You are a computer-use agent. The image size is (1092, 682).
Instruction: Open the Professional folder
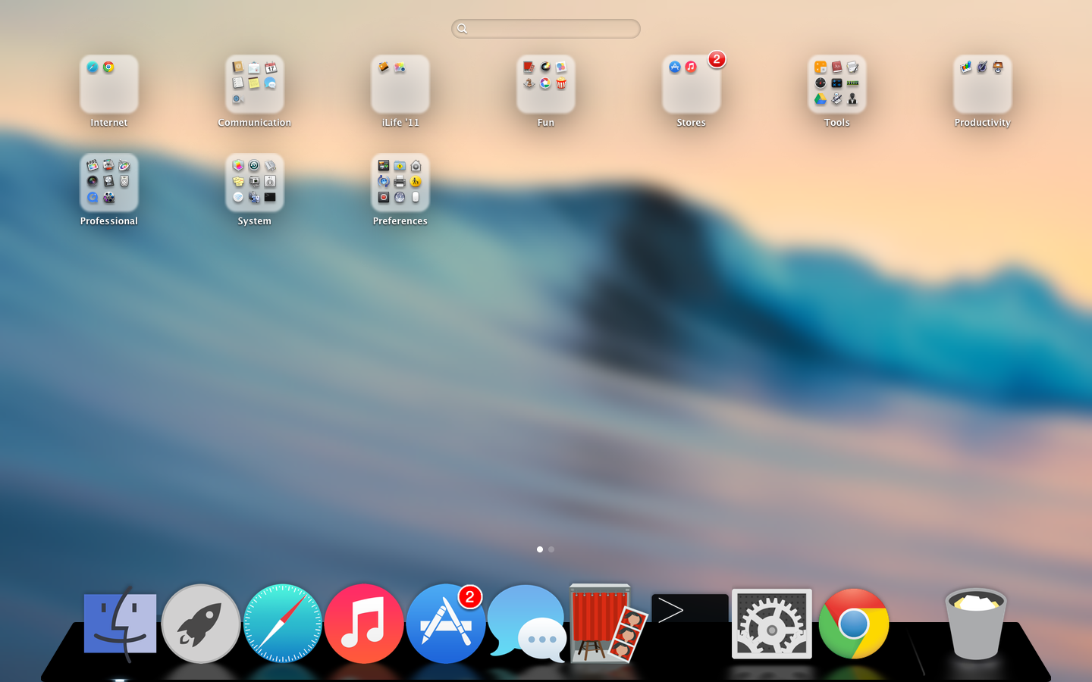click(109, 183)
